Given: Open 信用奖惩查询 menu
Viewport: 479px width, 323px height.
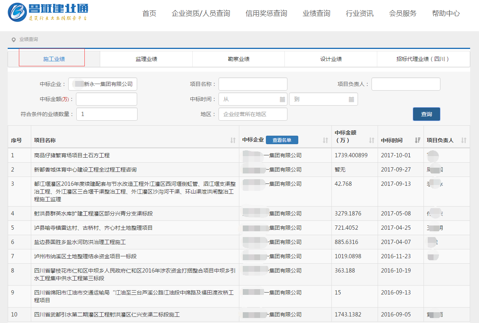Looking at the screenshot, I should click(x=266, y=13).
